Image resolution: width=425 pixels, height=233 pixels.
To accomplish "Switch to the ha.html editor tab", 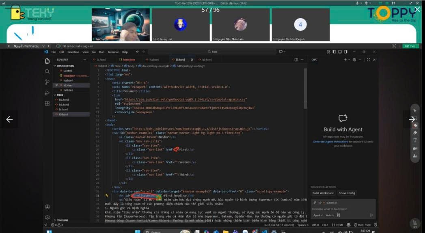I will pos(154,60).
